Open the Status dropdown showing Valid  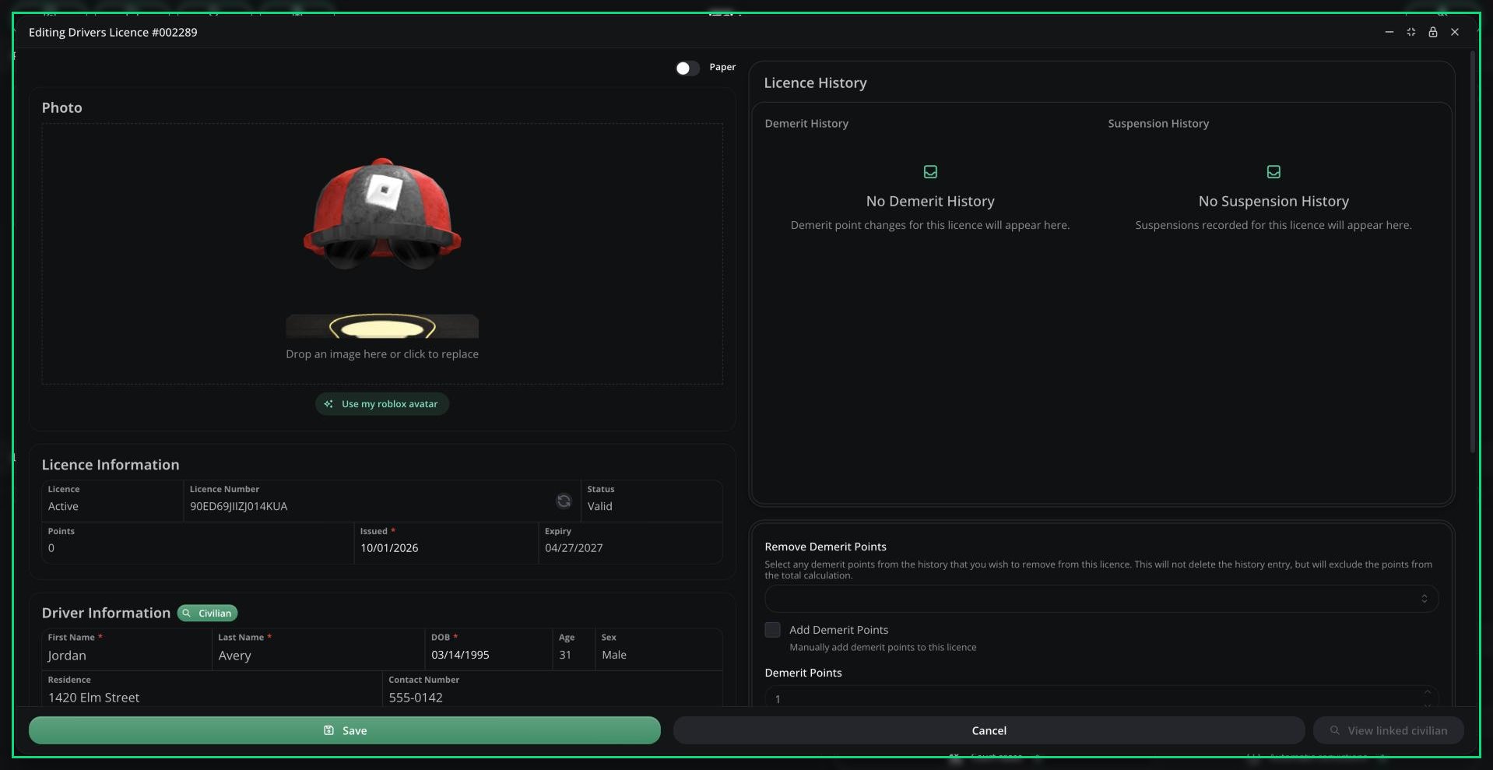pyautogui.click(x=652, y=501)
